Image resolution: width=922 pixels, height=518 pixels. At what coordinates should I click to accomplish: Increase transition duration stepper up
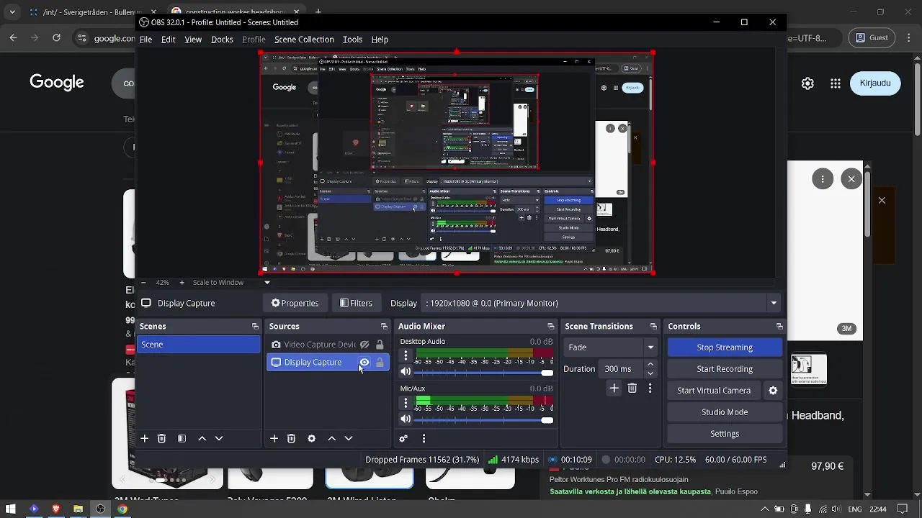(650, 365)
